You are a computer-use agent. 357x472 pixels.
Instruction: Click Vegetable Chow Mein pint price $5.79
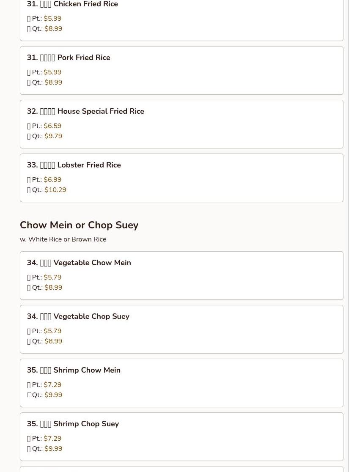[x=52, y=277]
